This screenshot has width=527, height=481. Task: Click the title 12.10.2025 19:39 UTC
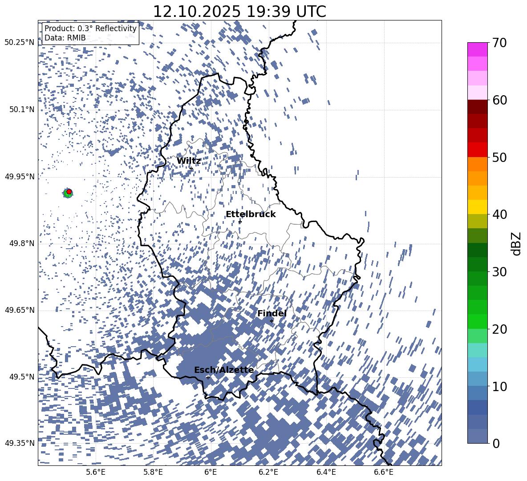tap(239, 12)
